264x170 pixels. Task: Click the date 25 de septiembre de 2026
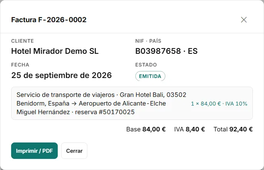[x=61, y=75]
